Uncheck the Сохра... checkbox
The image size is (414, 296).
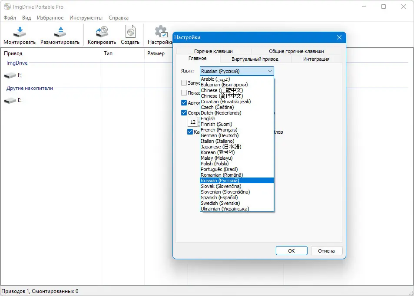tap(184, 113)
